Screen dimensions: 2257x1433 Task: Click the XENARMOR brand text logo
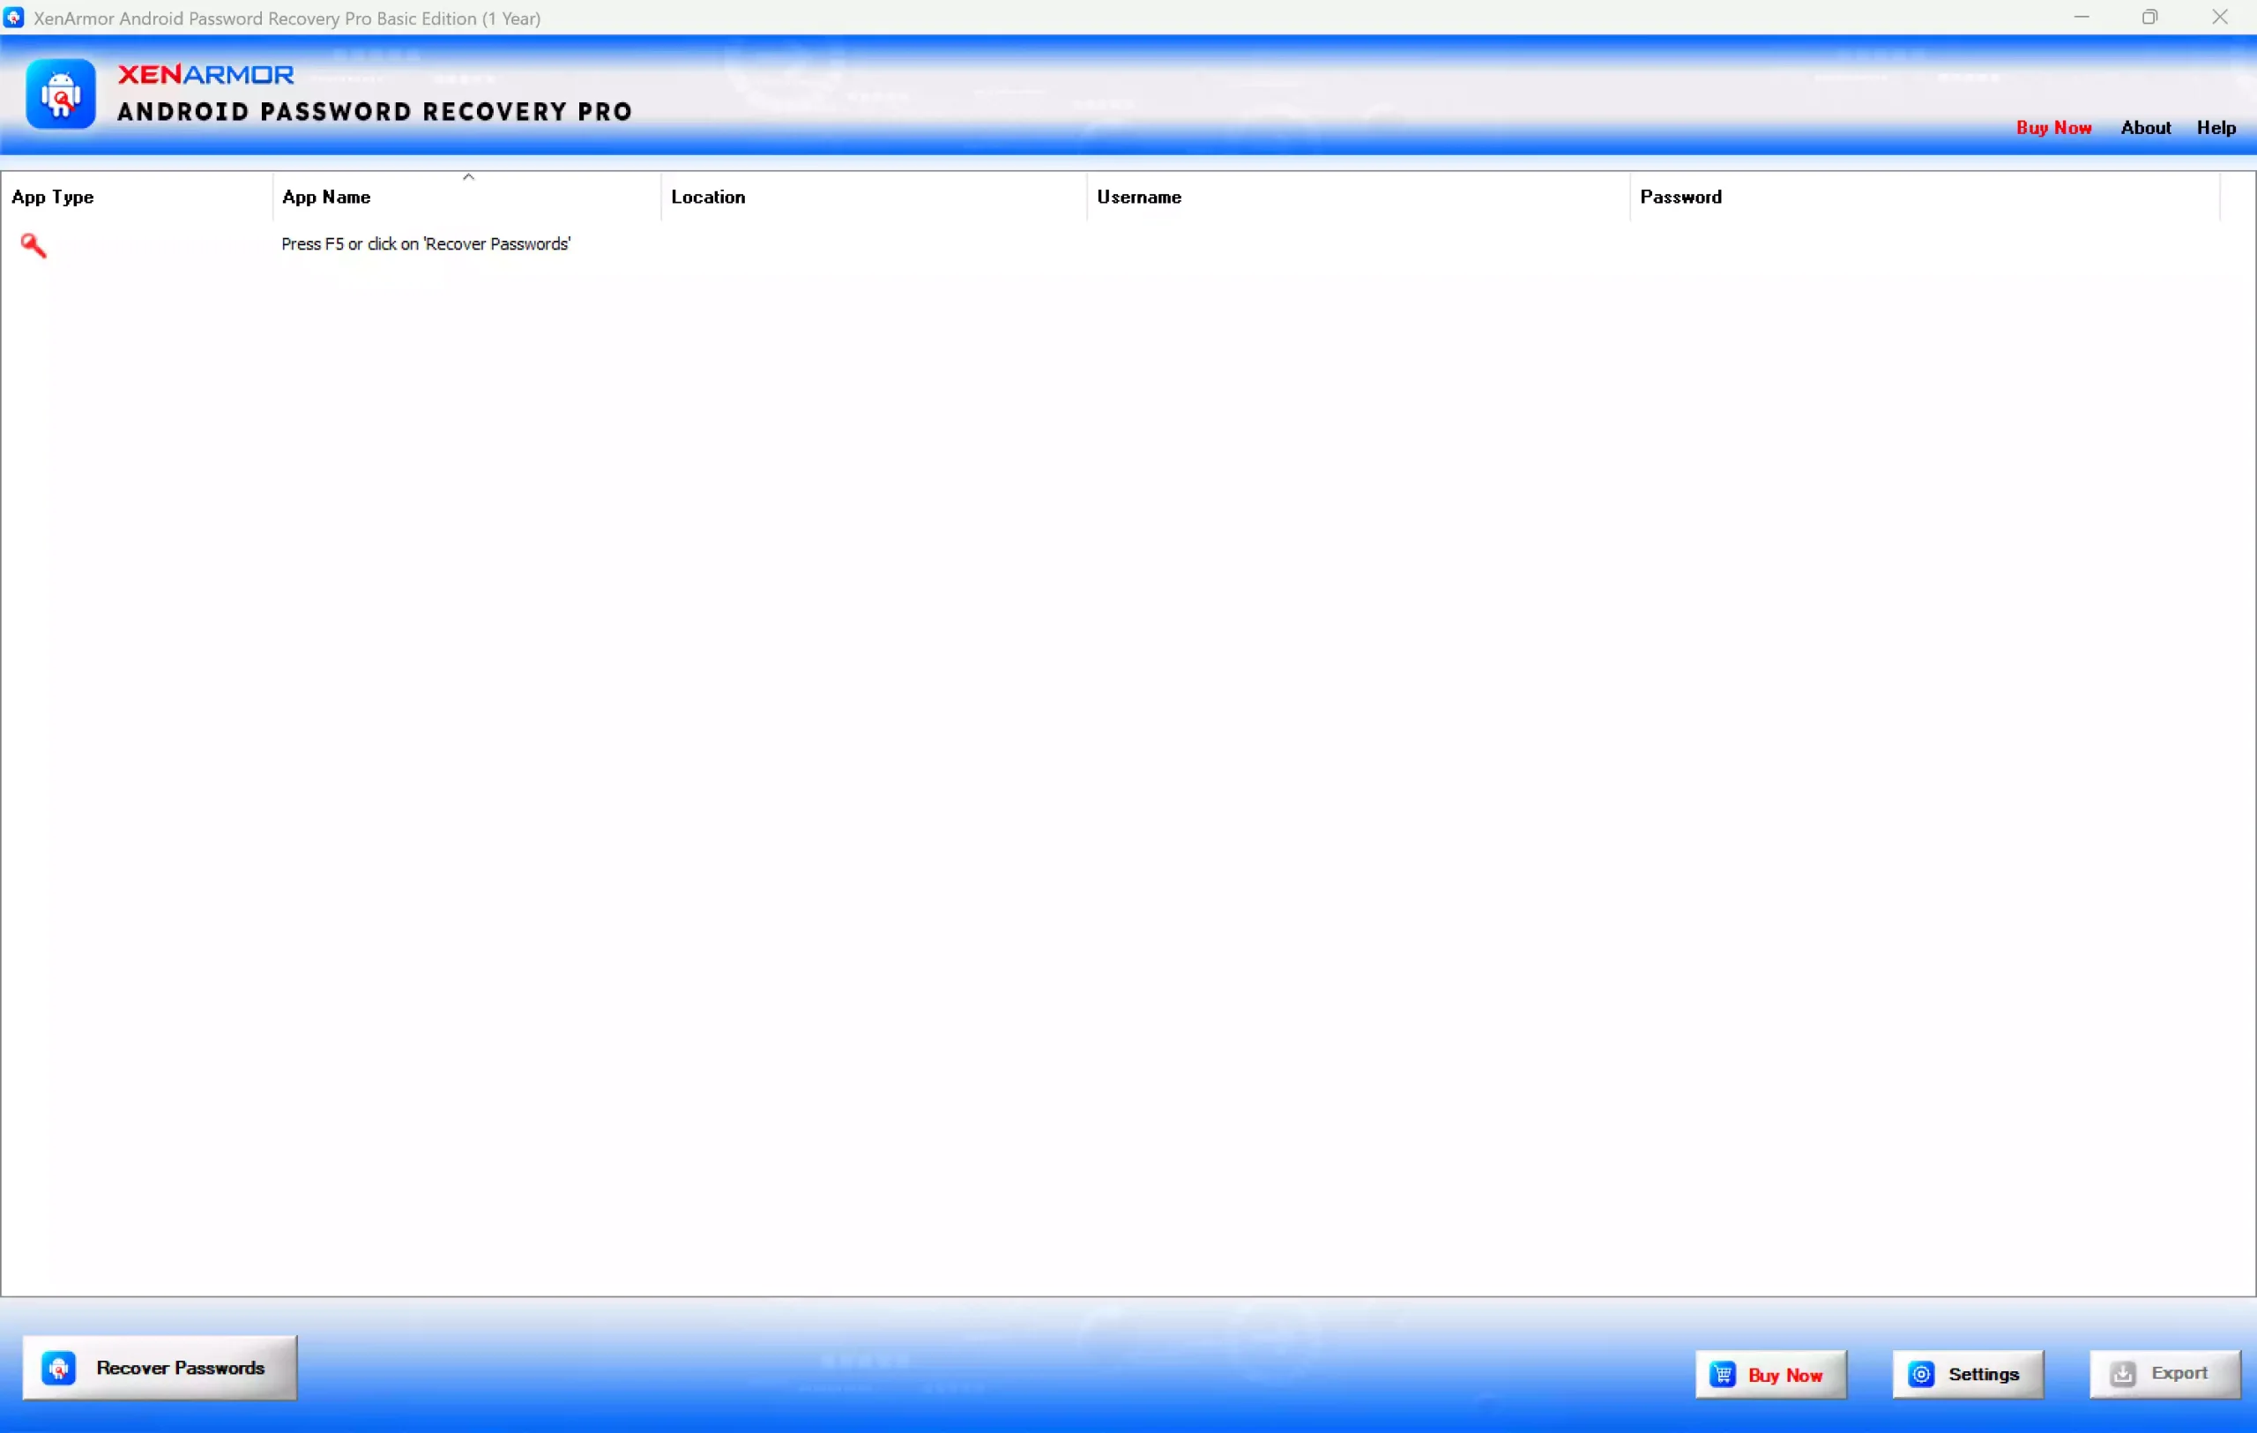pyautogui.click(x=206, y=74)
